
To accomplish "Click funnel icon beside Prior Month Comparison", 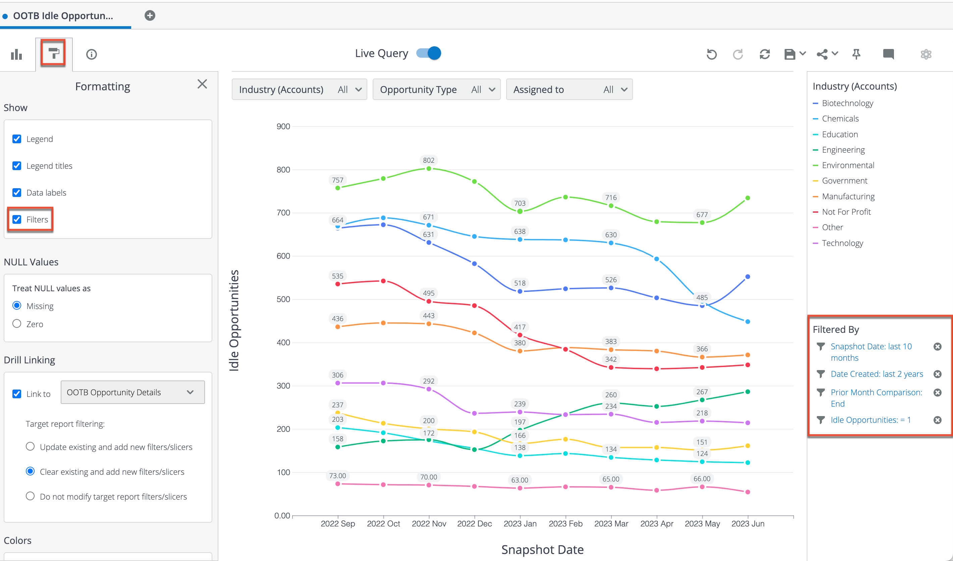I will [x=820, y=392].
